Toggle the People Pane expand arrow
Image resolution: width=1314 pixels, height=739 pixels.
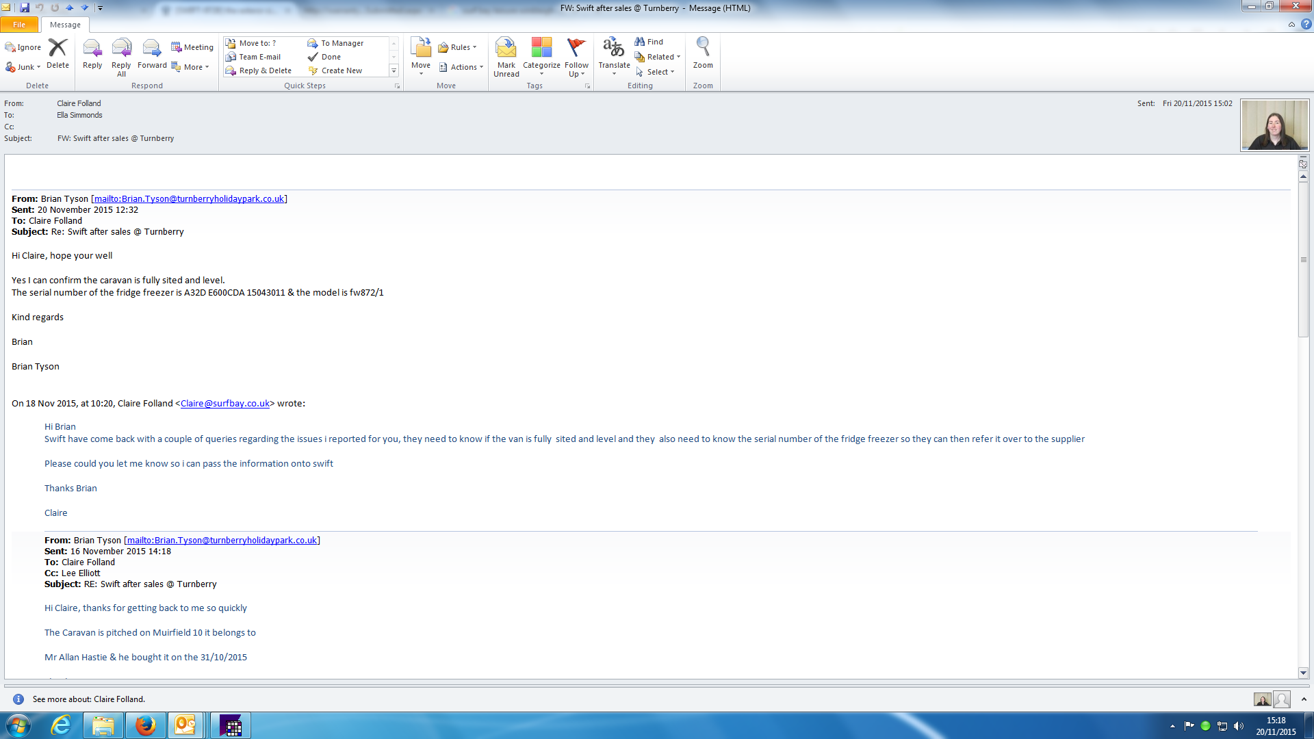[1304, 699]
